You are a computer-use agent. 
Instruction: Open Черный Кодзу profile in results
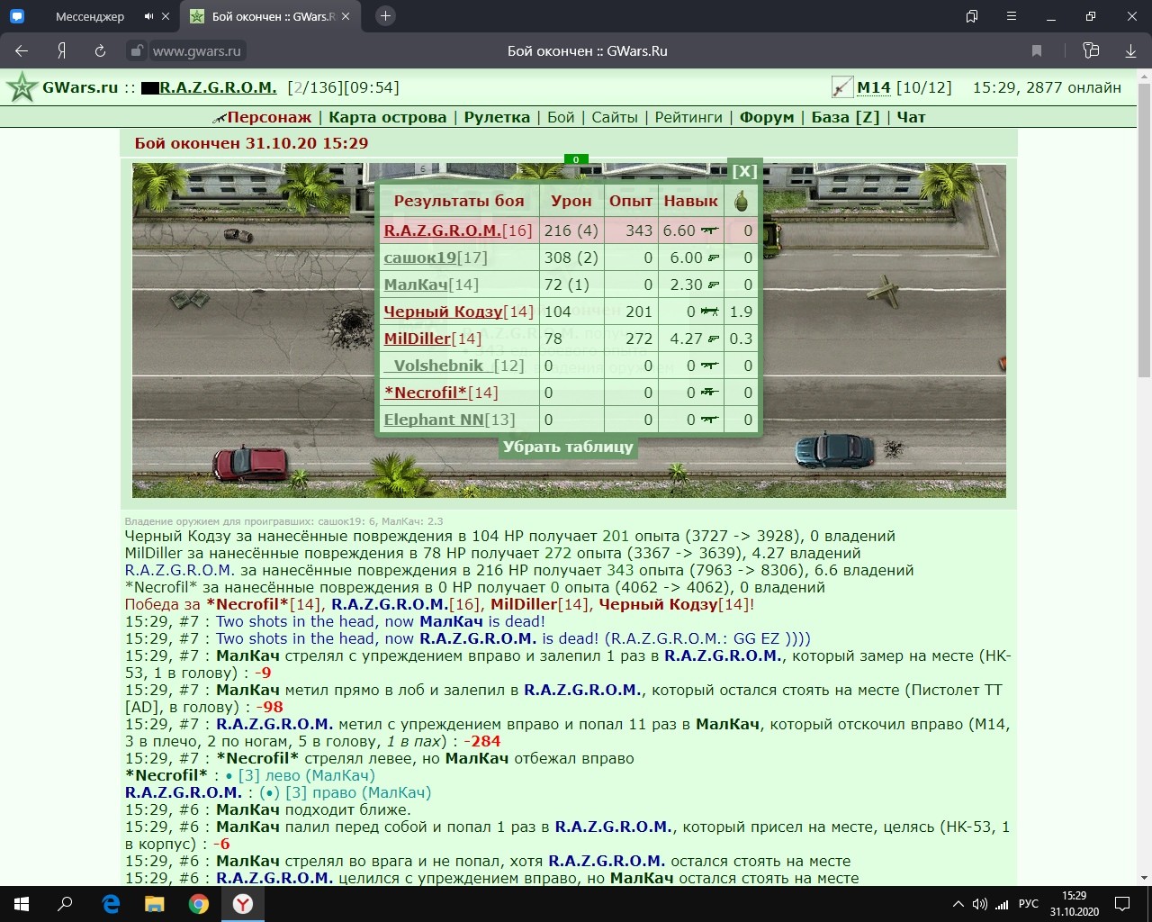(x=443, y=312)
